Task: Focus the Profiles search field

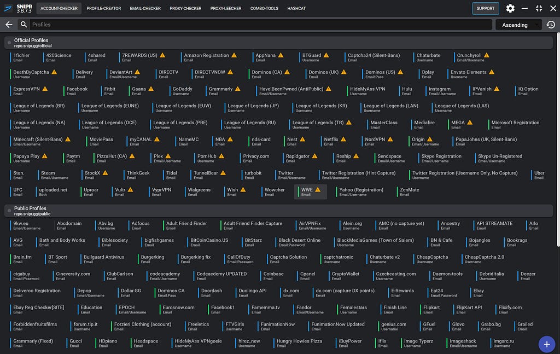Action: [261, 25]
